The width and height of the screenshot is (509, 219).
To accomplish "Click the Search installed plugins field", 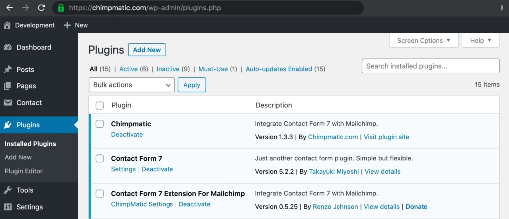I will click(431, 66).
